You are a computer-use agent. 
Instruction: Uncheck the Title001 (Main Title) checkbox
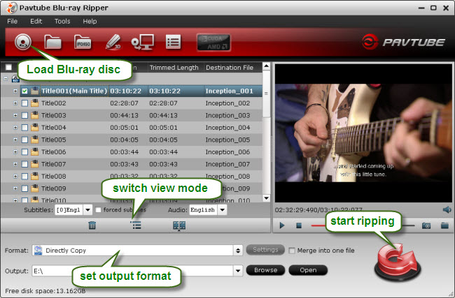click(x=24, y=91)
